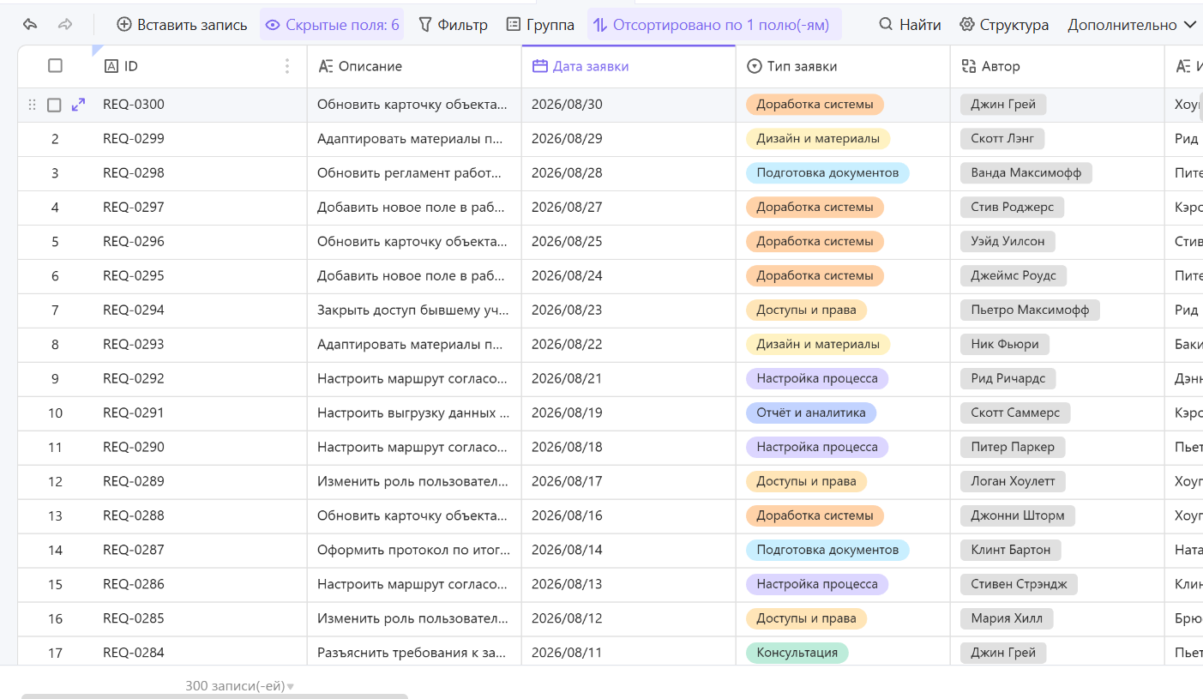The image size is (1203, 699).
Task: Open Скрытые поля: 6 hidden fields panel
Action: click(332, 25)
